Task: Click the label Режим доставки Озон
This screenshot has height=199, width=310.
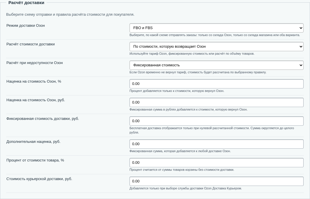Action: coord(26,26)
